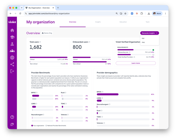This screenshot has width=176, height=139.
Task: Open the extensions puzzle piece icon
Action: (142, 13)
